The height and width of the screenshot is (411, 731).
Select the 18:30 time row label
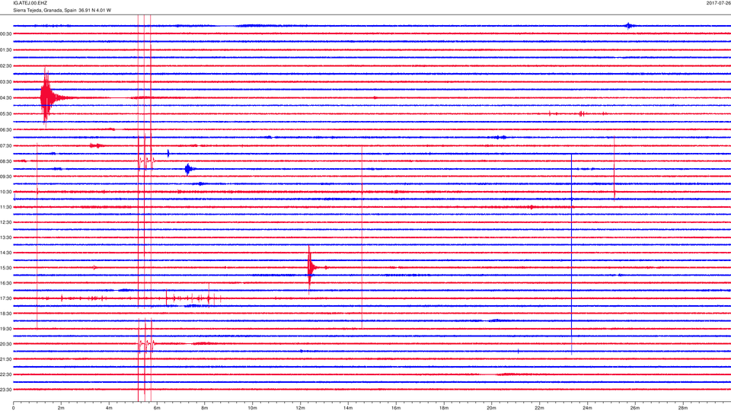pyautogui.click(x=6, y=314)
